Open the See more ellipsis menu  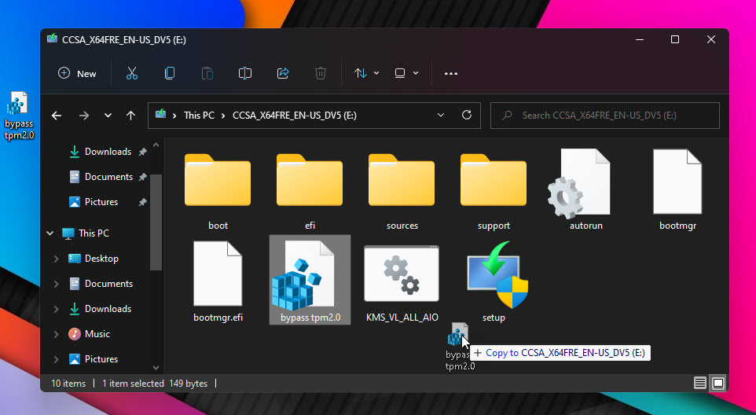click(x=451, y=73)
